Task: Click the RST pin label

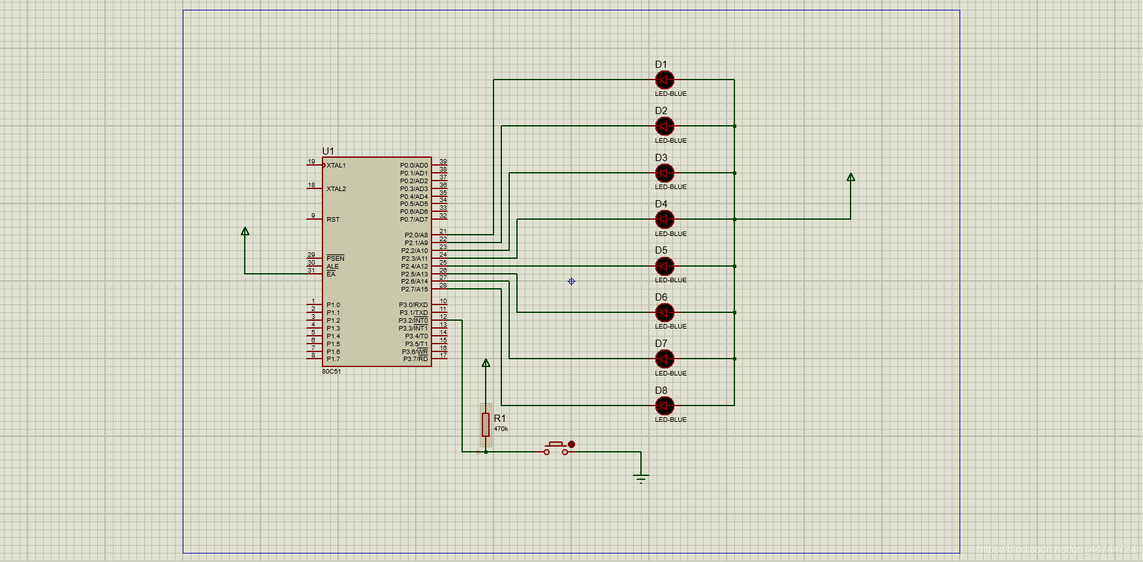Action: coord(333,220)
